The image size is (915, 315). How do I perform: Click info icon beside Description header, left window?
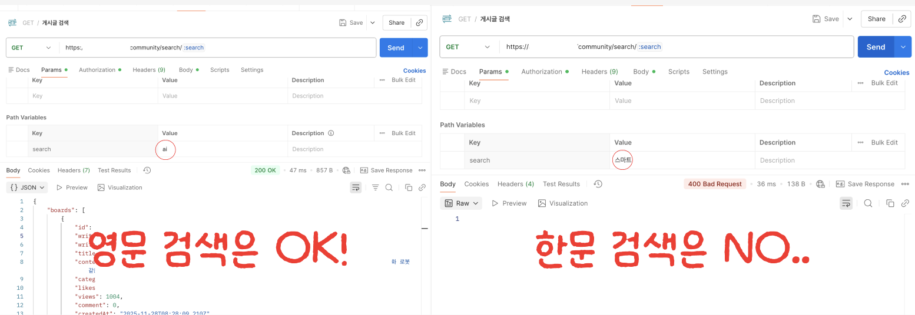coord(331,133)
